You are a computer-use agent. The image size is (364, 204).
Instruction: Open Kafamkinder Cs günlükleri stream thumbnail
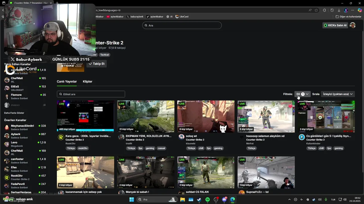coord(326,116)
